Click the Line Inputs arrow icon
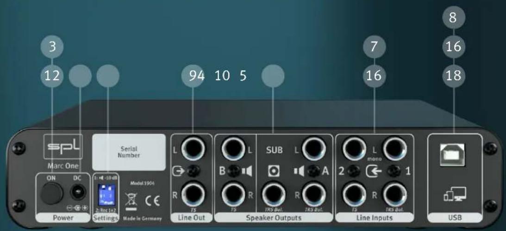The height and width of the screenshot is (231, 506). 375,171
